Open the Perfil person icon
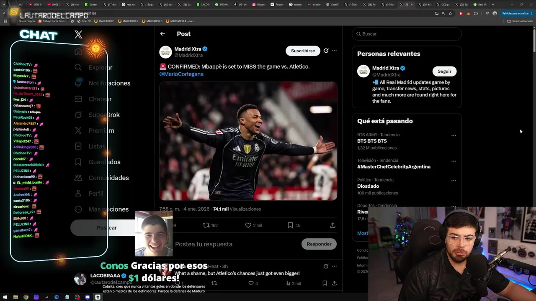The width and height of the screenshot is (536, 301). pyautogui.click(x=78, y=194)
